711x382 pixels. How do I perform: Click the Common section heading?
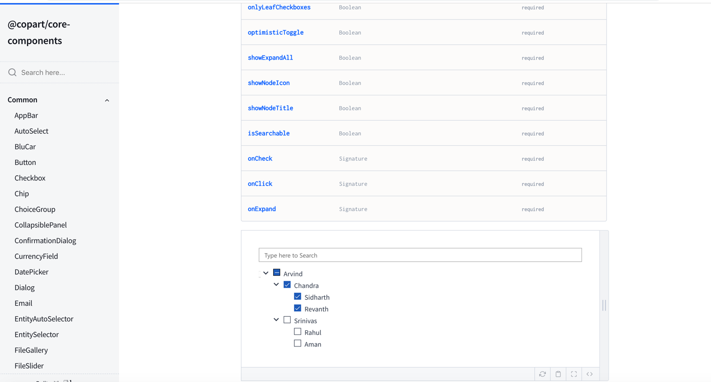(23, 100)
